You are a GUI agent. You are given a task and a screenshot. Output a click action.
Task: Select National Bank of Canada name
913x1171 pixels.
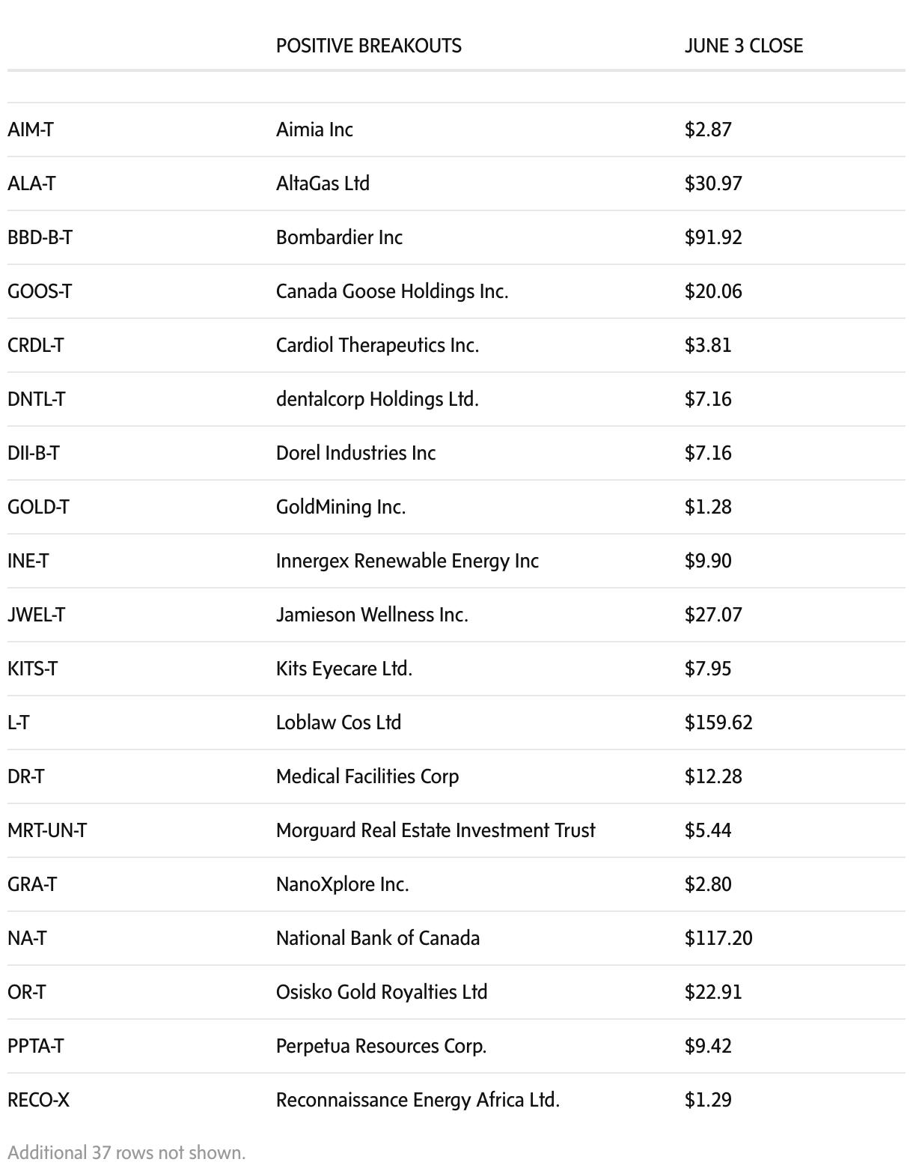pyautogui.click(x=378, y=938)
